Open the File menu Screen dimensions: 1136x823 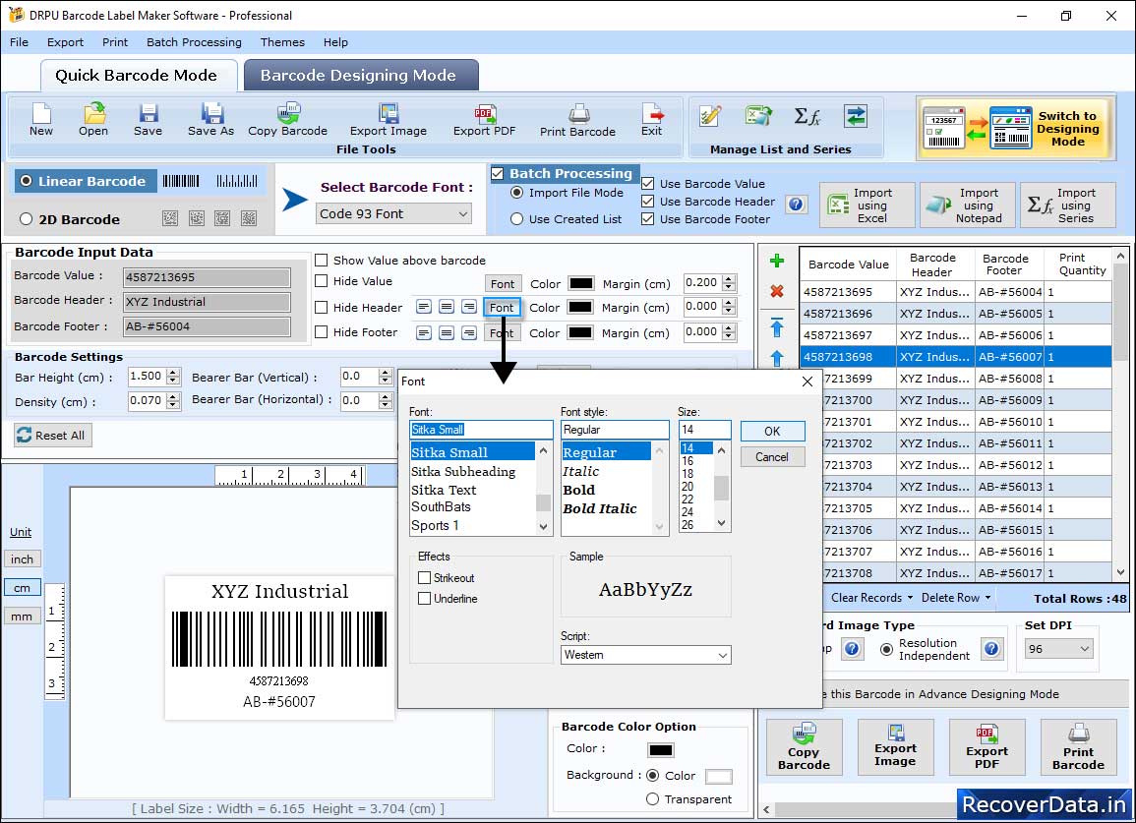point(19,42)
